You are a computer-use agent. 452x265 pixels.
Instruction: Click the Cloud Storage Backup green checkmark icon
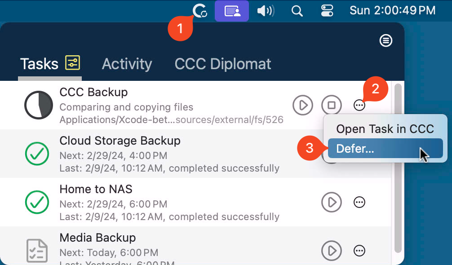(x=37, y=154)
